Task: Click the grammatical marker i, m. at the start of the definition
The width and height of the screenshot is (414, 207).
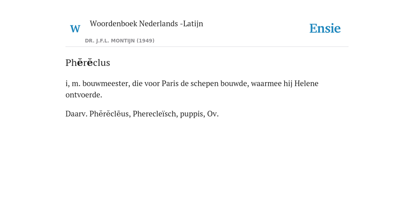Action: click(73, 83)
